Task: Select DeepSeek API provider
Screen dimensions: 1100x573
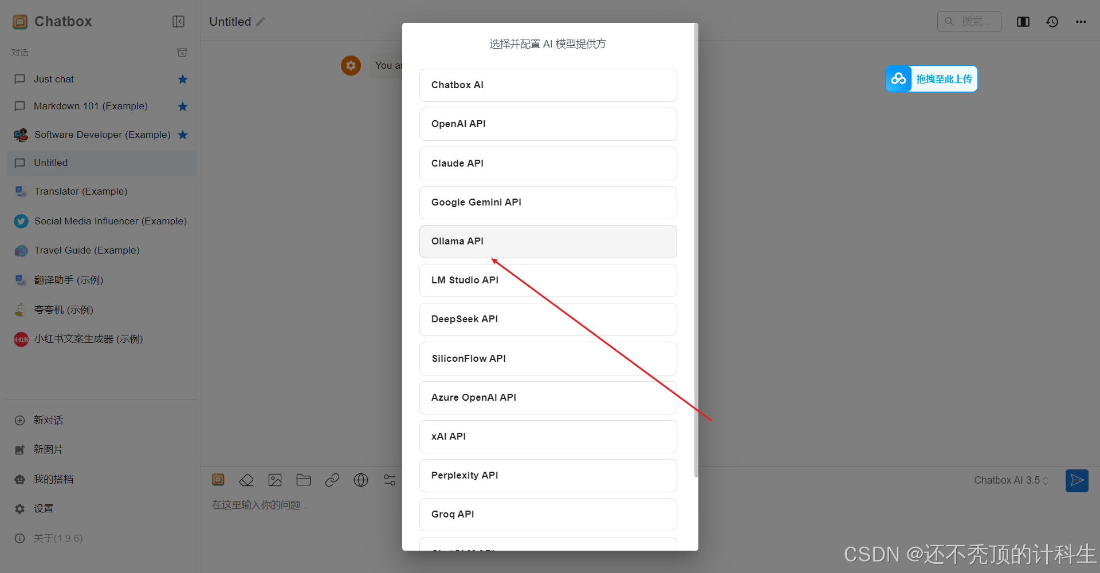Action: coord(548,319)
